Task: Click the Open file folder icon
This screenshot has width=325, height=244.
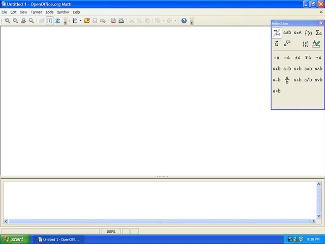Action: (x=87, y=20)
